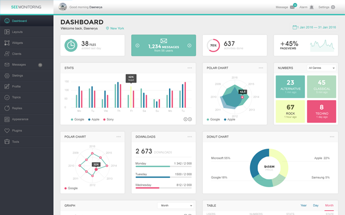Open the All Genres dropdown
The height and width of the screenshot is (215, 345).
coord(322,68)
